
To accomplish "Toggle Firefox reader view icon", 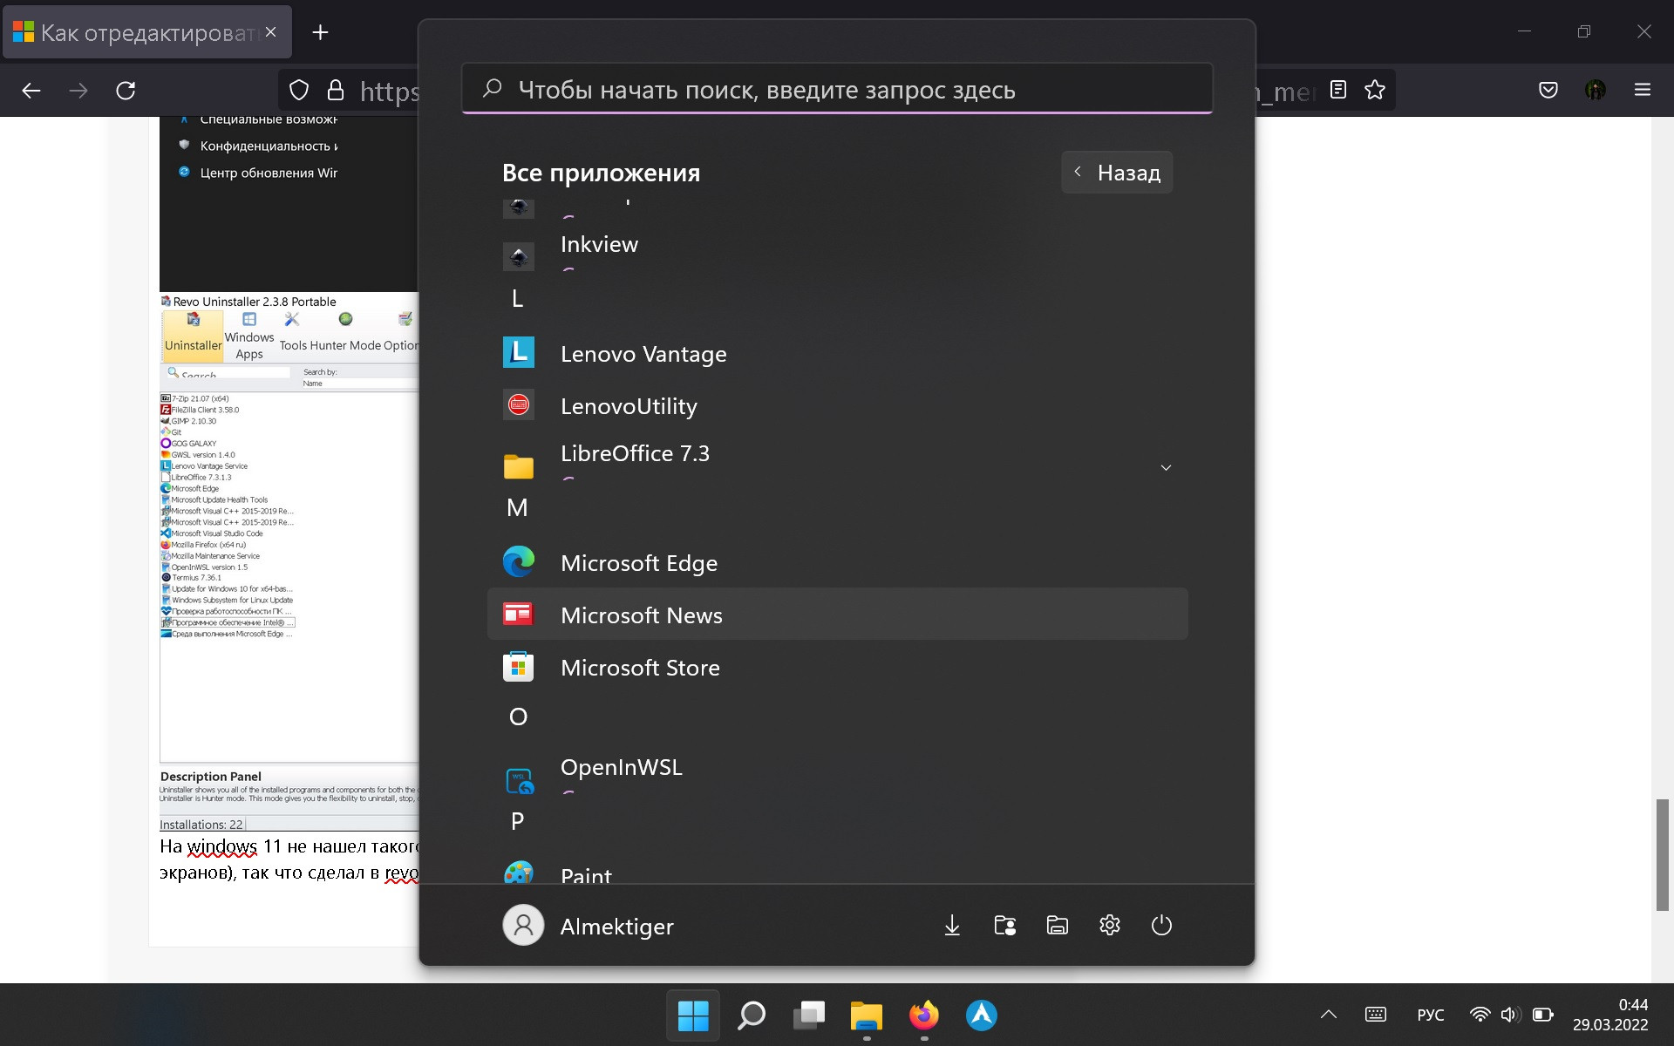I will point(1338,89).
